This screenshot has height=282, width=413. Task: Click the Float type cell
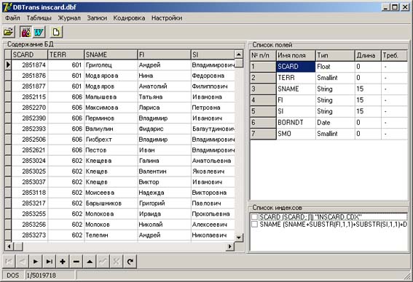(x=335, y=66)
